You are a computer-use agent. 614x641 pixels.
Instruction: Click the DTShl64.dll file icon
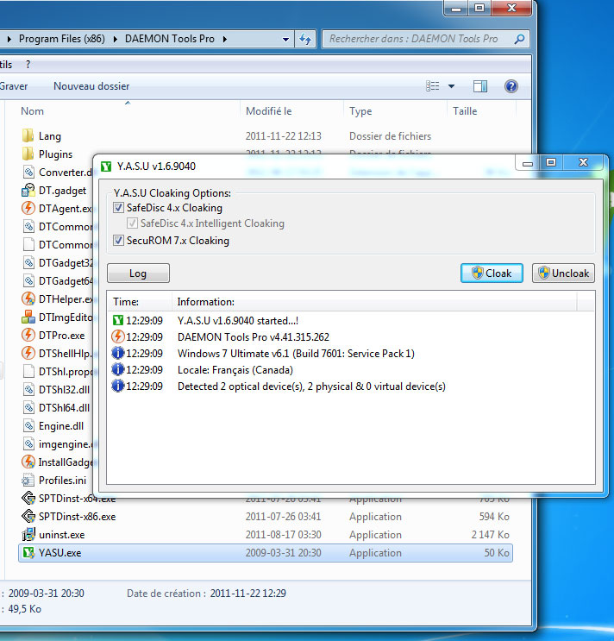coord(28,407)
